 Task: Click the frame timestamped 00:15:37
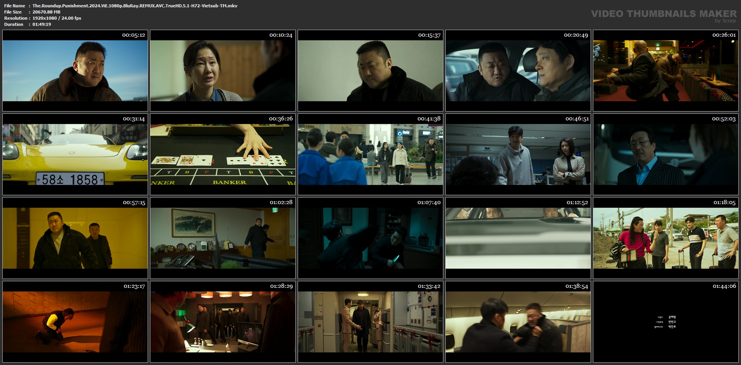click(370, 71)
